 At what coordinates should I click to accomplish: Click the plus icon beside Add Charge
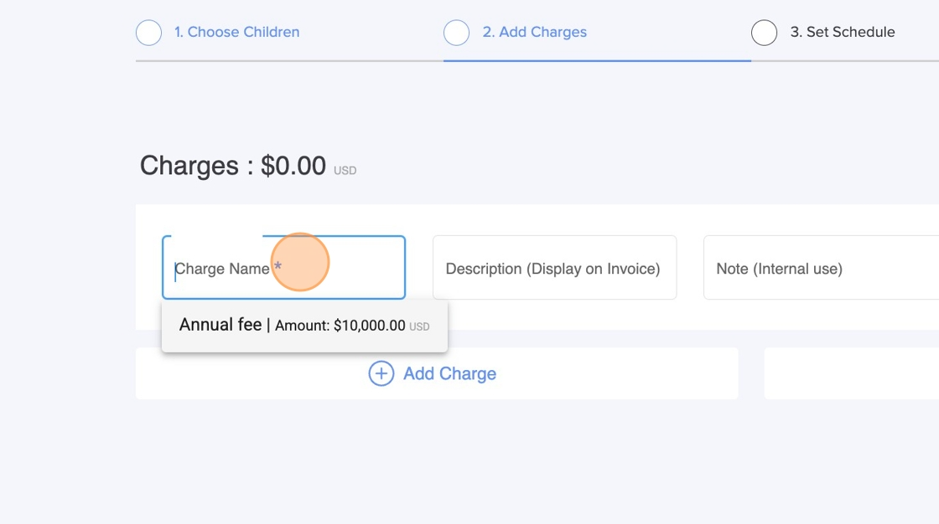tap(381, 373)
